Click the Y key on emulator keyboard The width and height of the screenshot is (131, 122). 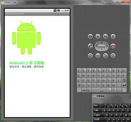(104, 75)
